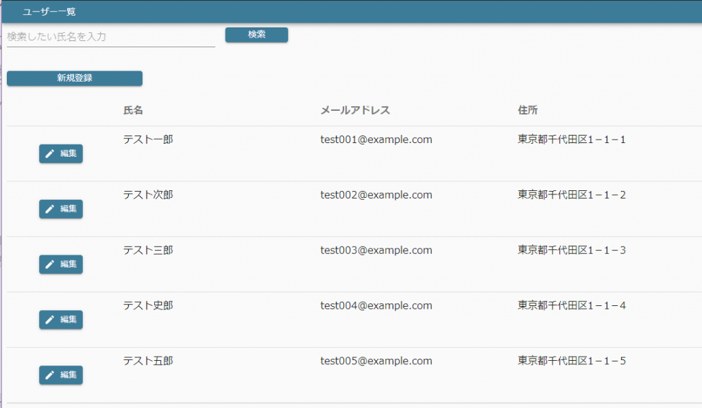Open the 新規登録 new registration form
702x408 pixels.
coord(75,78)
